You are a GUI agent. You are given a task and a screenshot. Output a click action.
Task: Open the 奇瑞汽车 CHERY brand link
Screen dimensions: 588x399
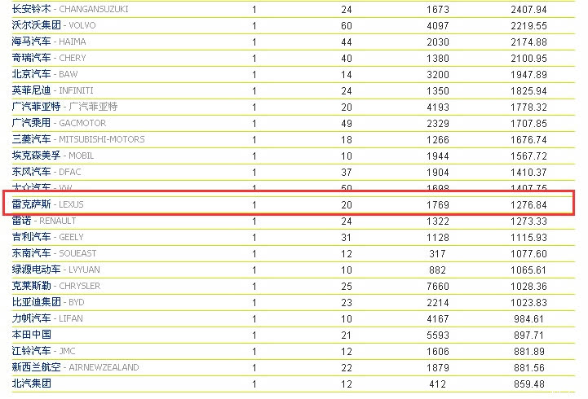click(49, 58)
